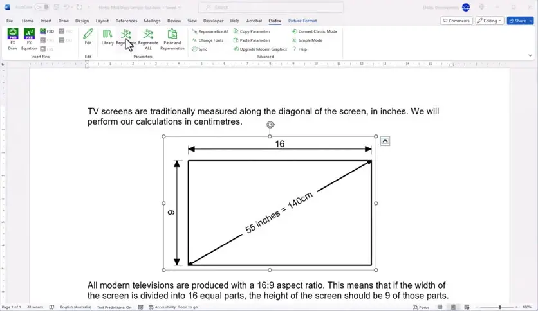
Task: Open the Efofex Library
Action: [x=107, y=37]
